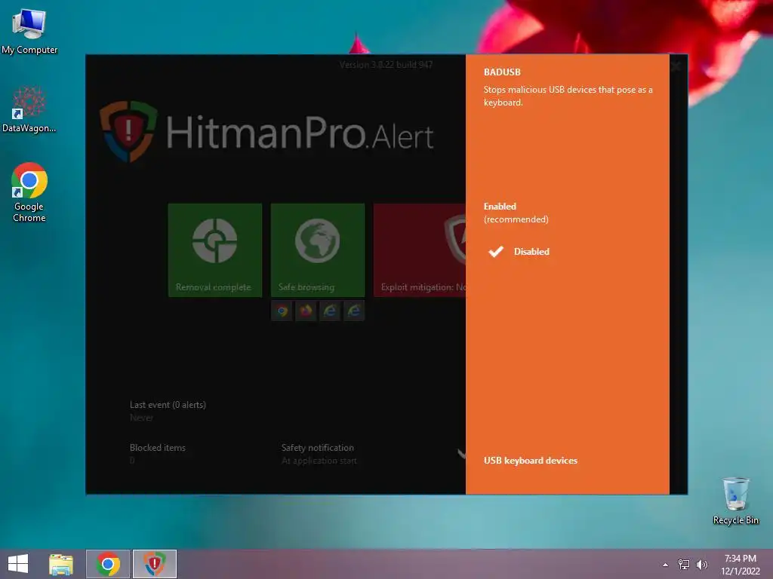Select the Enabled (recommended) option
773x579 pixels.
pyautogui.click(x=516, y=213)
